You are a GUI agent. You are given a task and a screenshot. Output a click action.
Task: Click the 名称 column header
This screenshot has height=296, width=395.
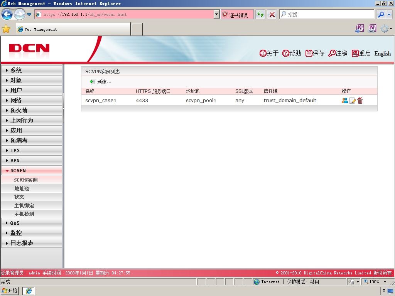(x=89, y=91)
